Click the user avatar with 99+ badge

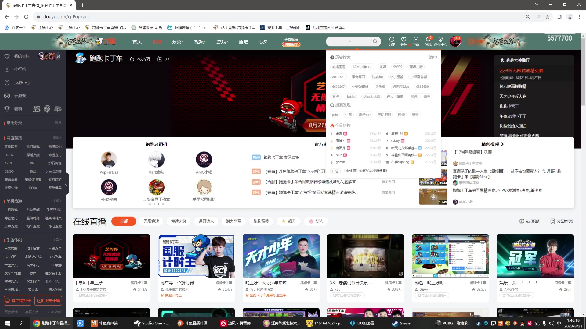click(x=455, y=41)
